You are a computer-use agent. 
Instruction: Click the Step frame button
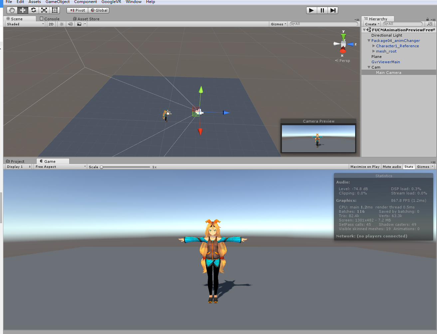pos(333,10)
